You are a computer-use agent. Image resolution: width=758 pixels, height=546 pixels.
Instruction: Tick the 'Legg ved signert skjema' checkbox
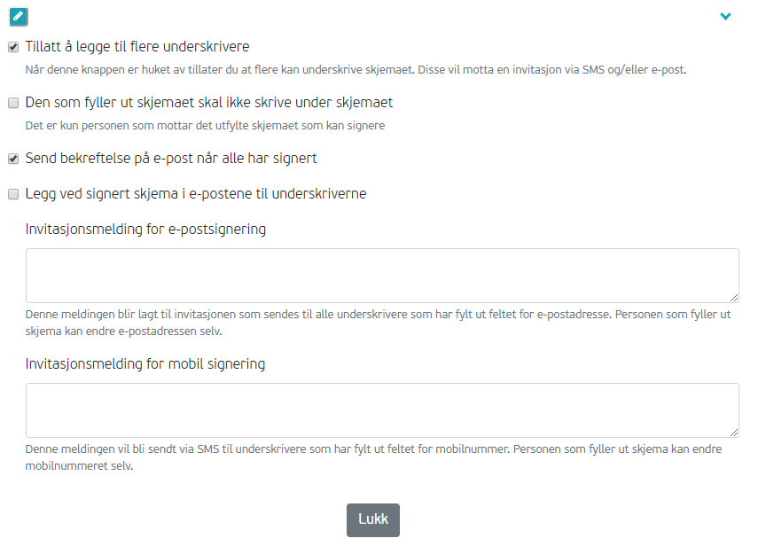pos(13,194)
